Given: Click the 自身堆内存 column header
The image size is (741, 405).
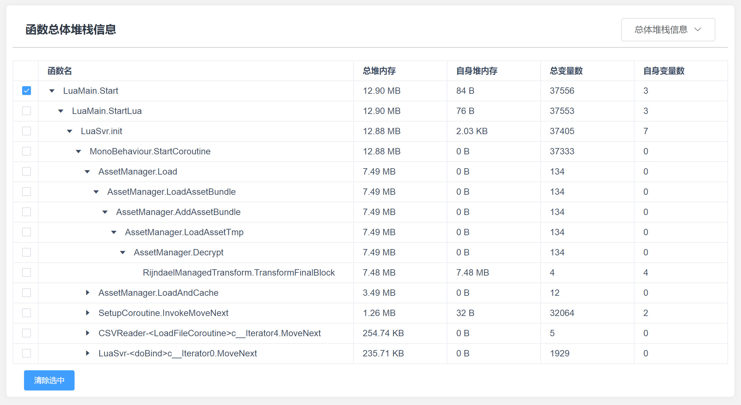Looking at the screenshot, I should [477, 71].
